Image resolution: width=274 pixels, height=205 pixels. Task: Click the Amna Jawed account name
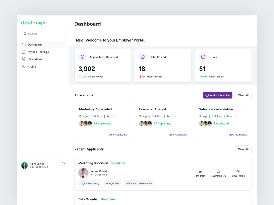[37, 164]
